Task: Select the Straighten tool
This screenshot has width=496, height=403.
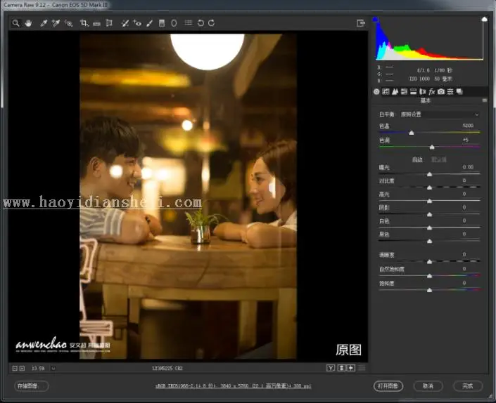Action: click(97, 23)
